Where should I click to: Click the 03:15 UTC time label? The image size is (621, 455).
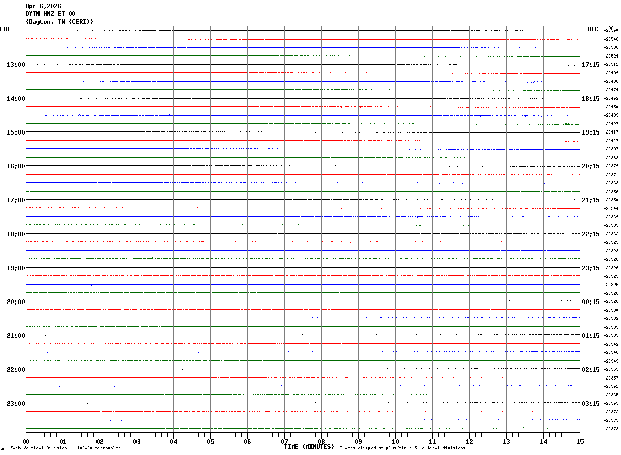tap(590, 404)
